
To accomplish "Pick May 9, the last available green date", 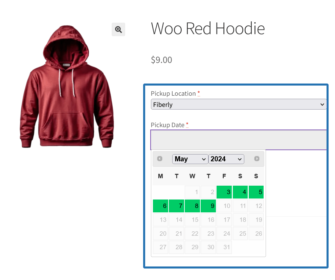I will point(208,206).
